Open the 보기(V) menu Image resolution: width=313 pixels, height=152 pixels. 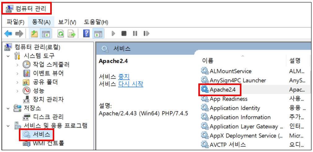(x=67, y=22)
